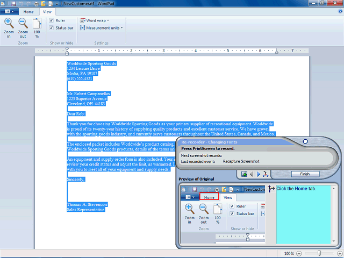Open the Word wrap dropdown

point(95,20)
